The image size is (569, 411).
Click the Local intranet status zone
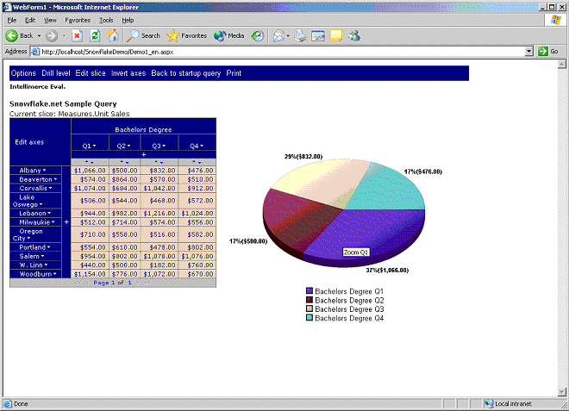[509, 404]
